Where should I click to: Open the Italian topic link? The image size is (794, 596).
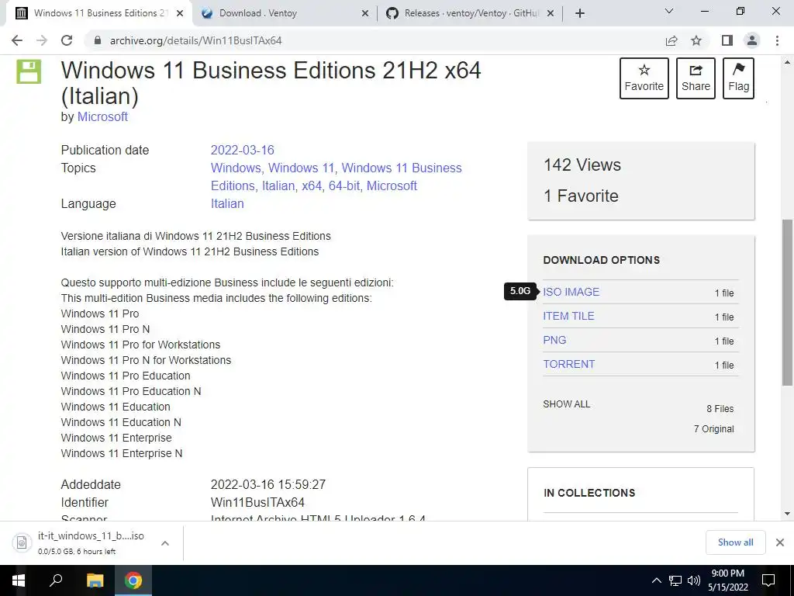[x=278, y=185]
